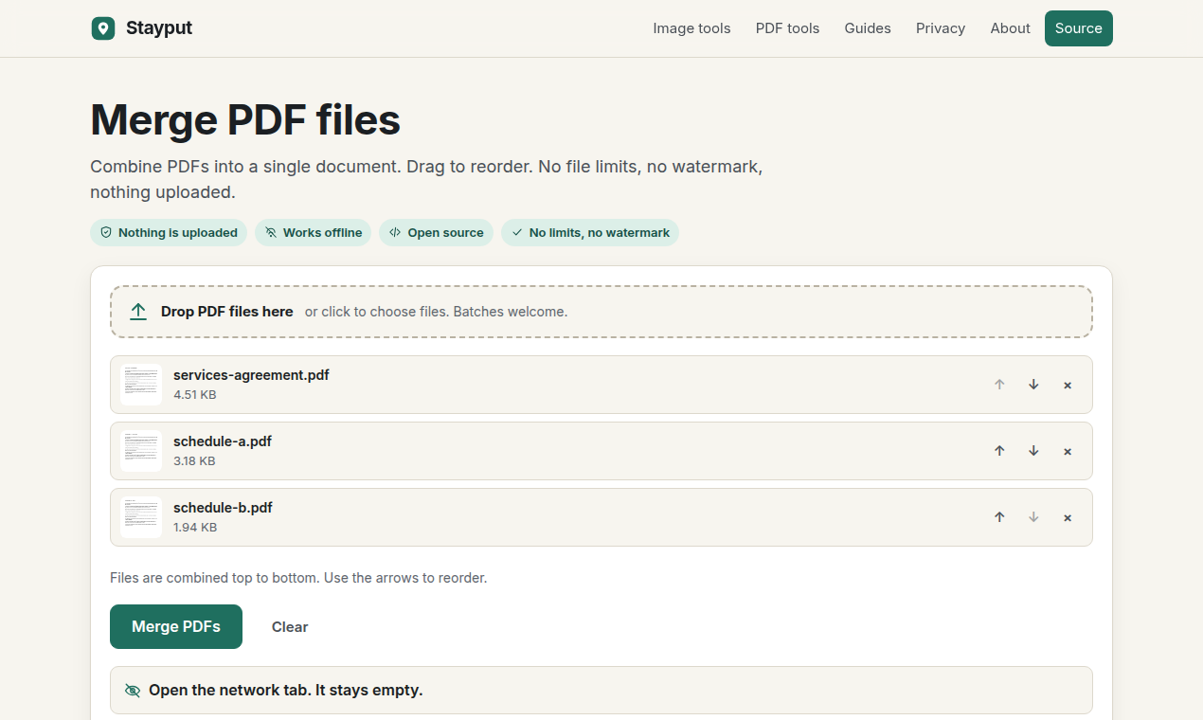Image resolution: width=1203 pixels, height=720 pixels.
Task: Open the PDF tools menu
Action: pos(787,28)
